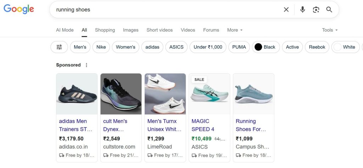Expand the More dropdown
Image resolution: width=363 pixels, height=168 pixels.
pyautogui.click(x=235, y=30)
